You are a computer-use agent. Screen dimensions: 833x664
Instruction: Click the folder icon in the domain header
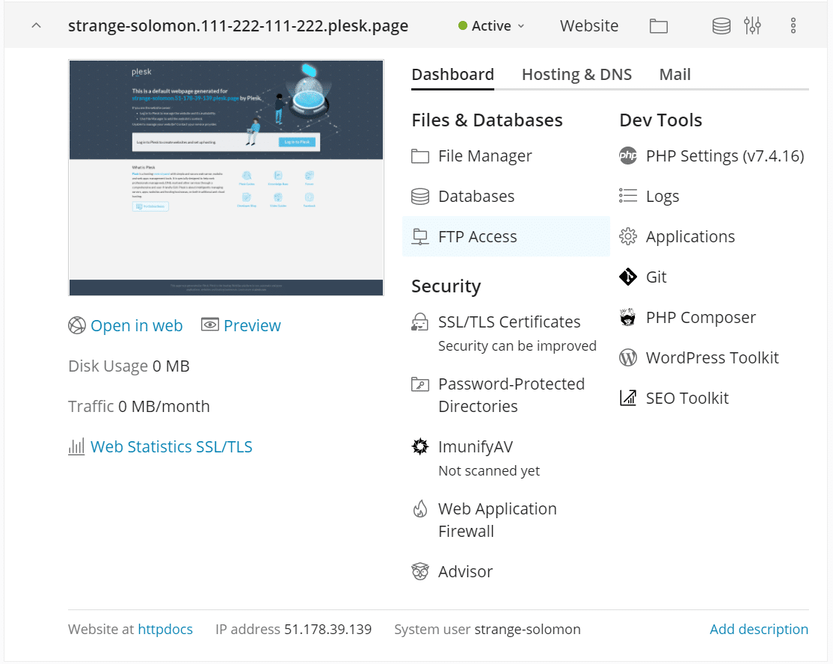point(658,26)
